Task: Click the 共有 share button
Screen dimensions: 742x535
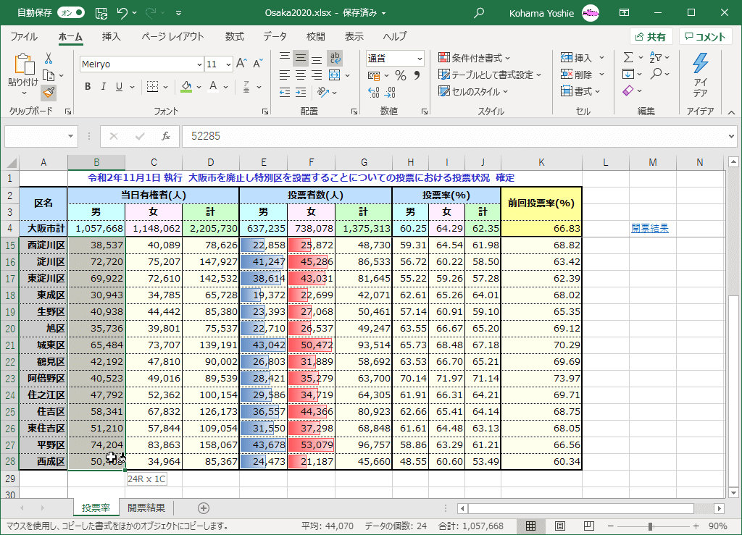Action: point(651,37)
